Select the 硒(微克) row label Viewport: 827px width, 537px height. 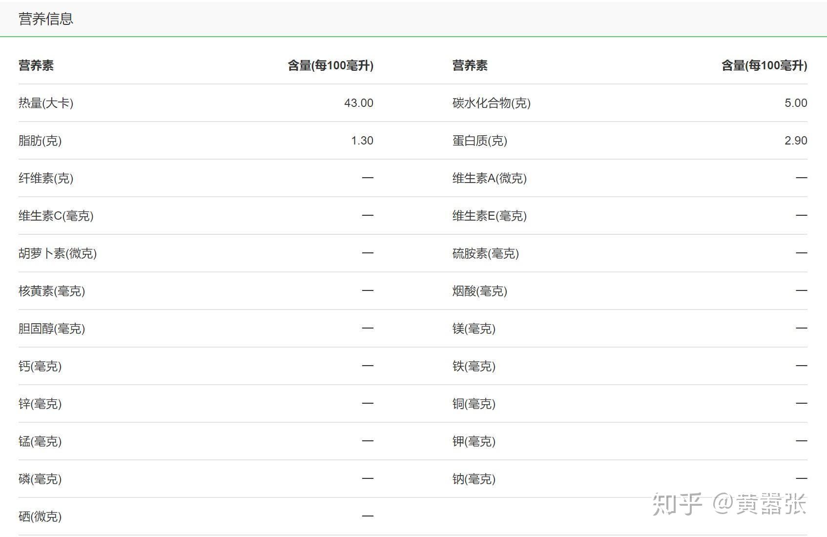(40, 516)
